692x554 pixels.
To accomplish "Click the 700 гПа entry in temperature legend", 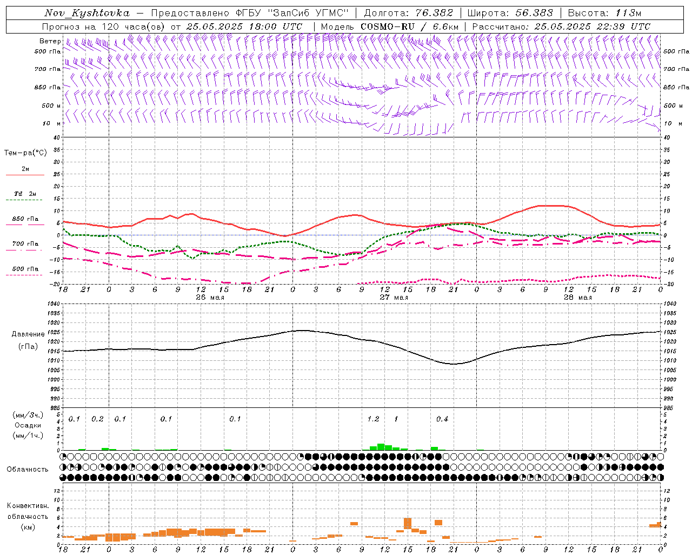I will coord(25,244).
